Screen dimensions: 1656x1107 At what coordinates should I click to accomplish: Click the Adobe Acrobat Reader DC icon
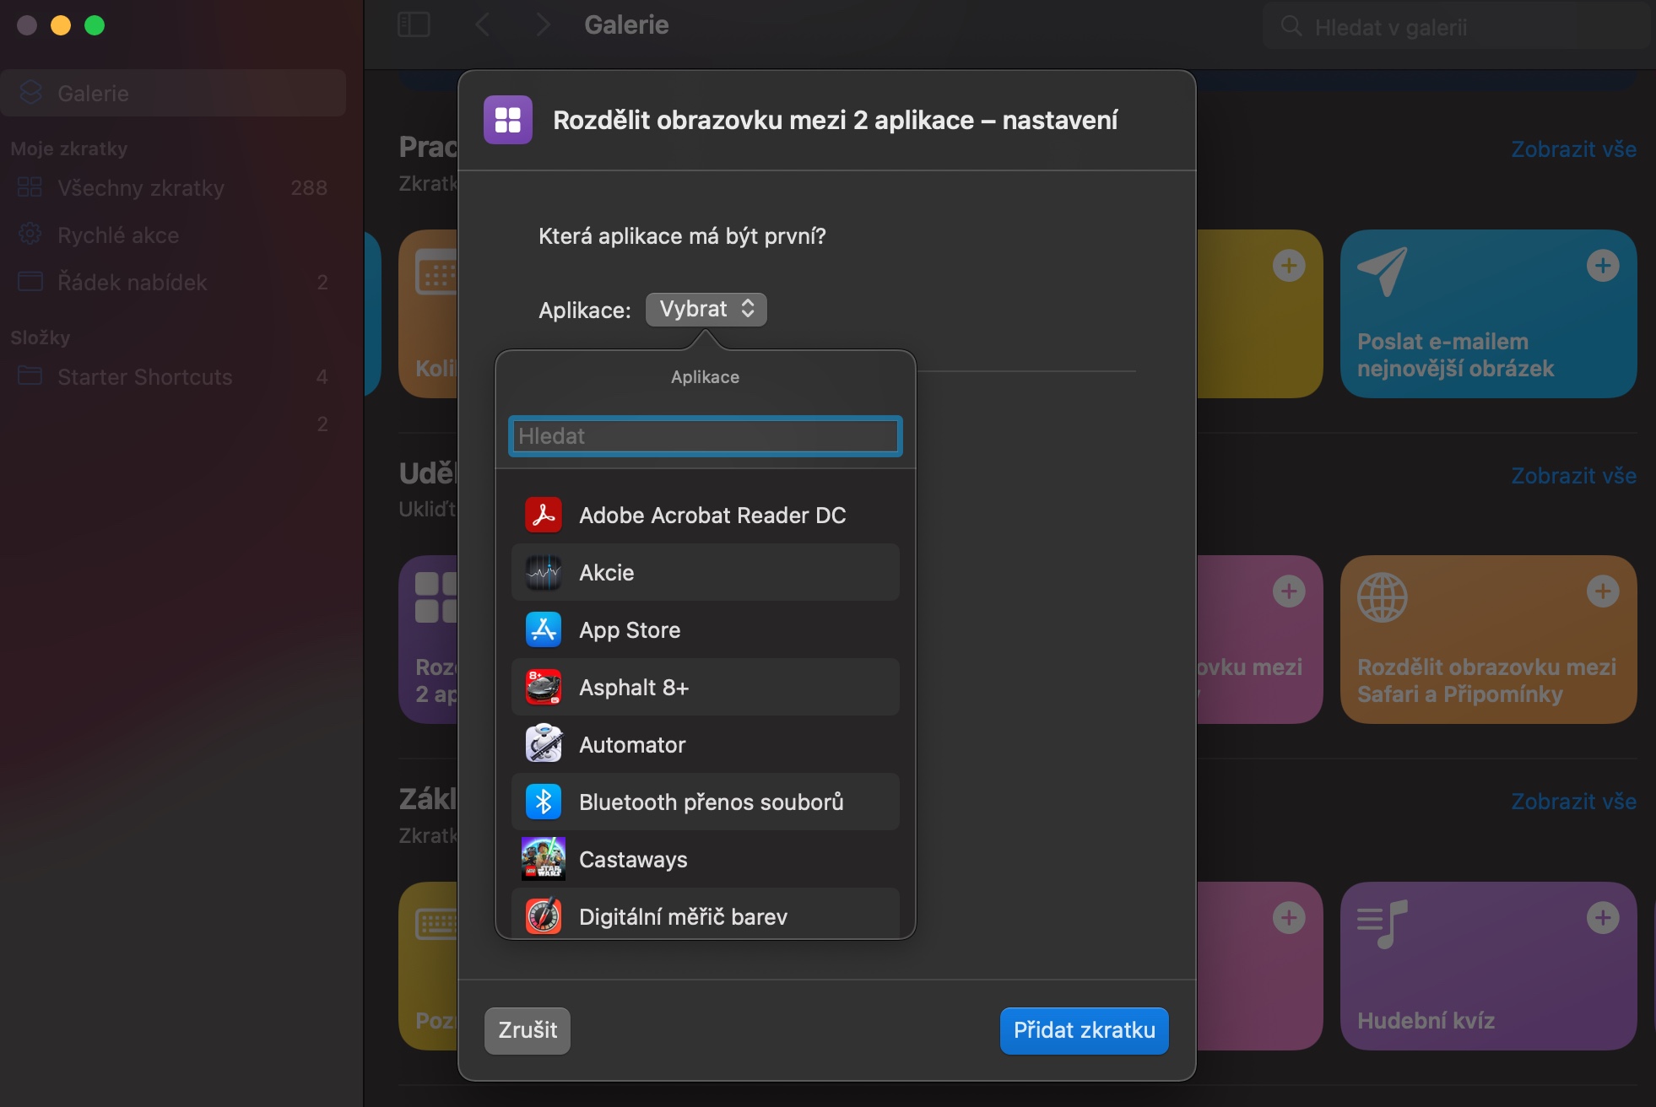click(544, 516)
